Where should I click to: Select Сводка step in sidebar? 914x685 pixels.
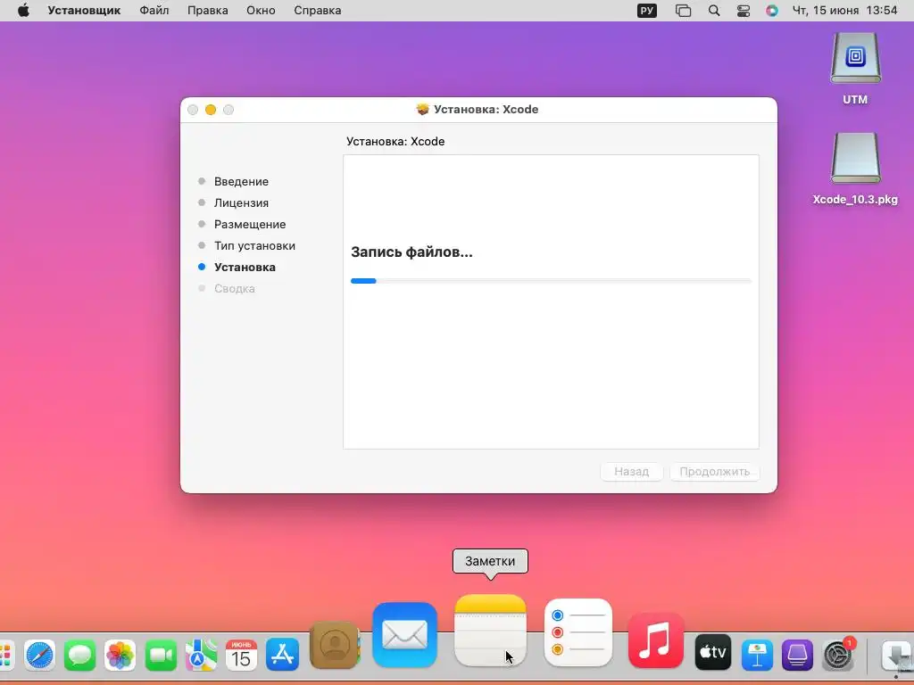(x=235, y=288)
